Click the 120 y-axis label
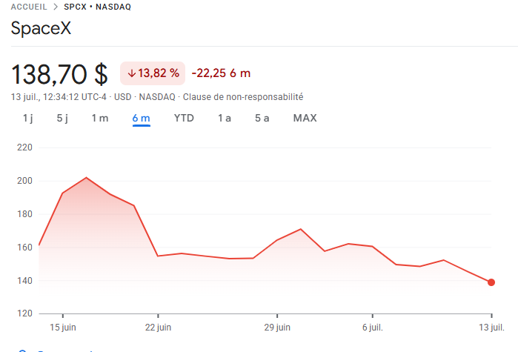518x352 pixels. tap(24, 313)
